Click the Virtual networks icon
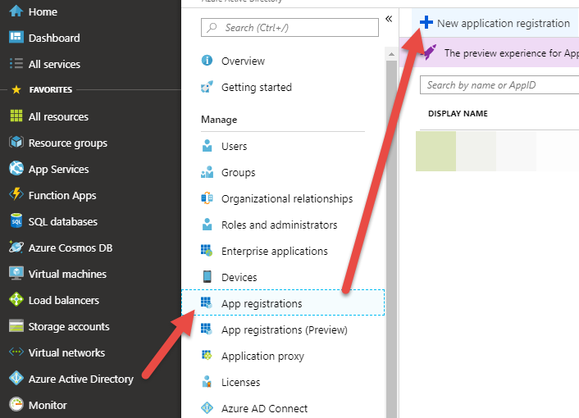 [16, 352]
